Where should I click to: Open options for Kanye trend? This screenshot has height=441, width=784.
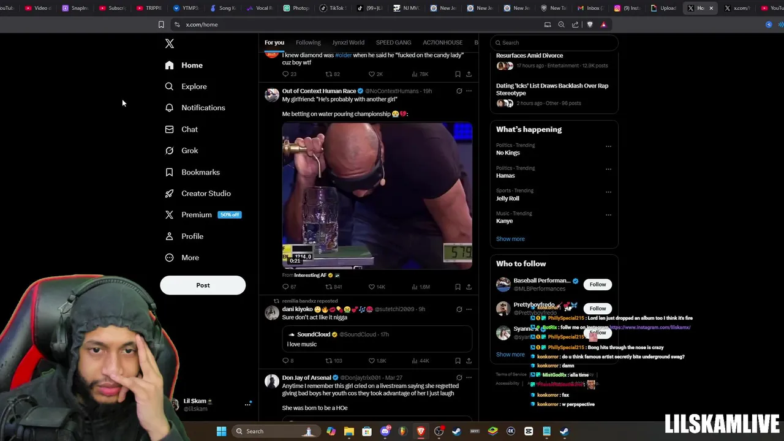pos(608,215)
